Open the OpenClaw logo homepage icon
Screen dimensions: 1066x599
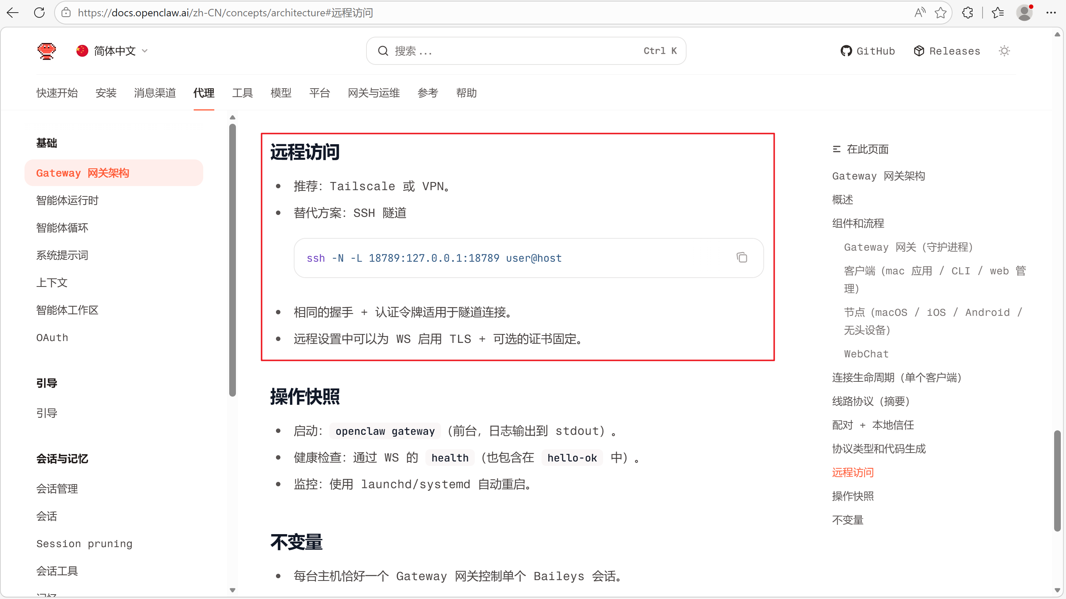pos(46,50)
